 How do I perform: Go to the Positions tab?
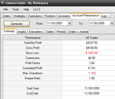(50, 16)
